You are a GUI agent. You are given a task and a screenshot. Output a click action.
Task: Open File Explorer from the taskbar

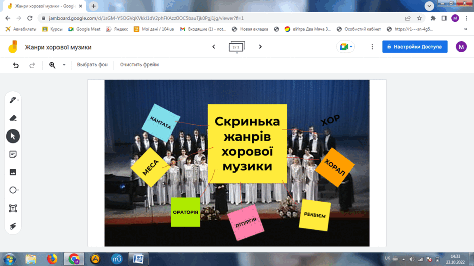point(31,259)
